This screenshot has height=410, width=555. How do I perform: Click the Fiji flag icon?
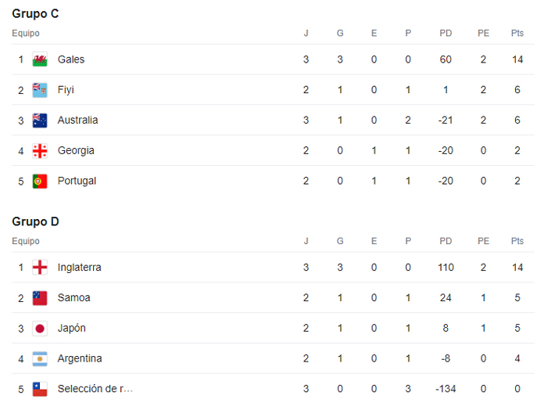[x=40, y=90]
